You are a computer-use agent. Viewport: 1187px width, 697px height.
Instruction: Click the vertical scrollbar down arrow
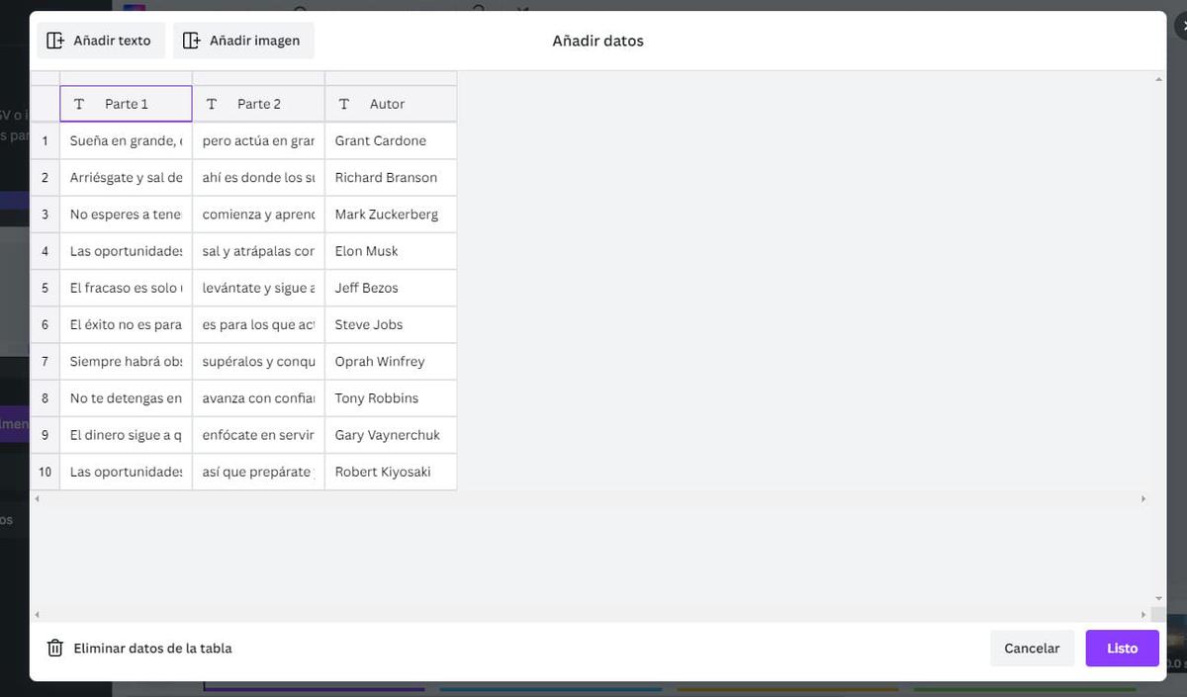click(1158, 598)
